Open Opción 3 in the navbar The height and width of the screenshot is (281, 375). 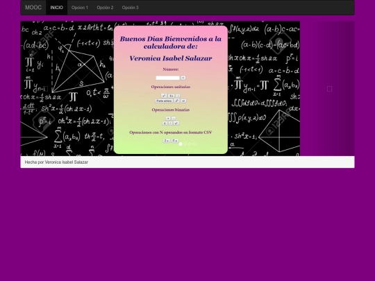coord(131,8)
